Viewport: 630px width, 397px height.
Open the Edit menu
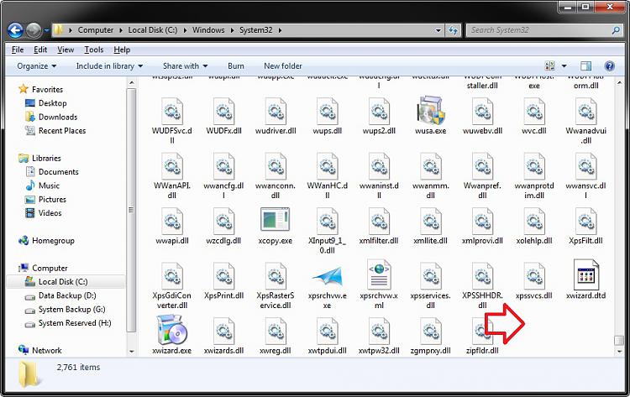pyautogui.click(x=40, y=50)
